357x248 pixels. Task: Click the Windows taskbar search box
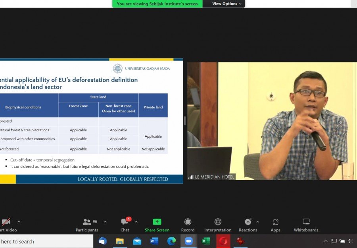pos(46,241)
